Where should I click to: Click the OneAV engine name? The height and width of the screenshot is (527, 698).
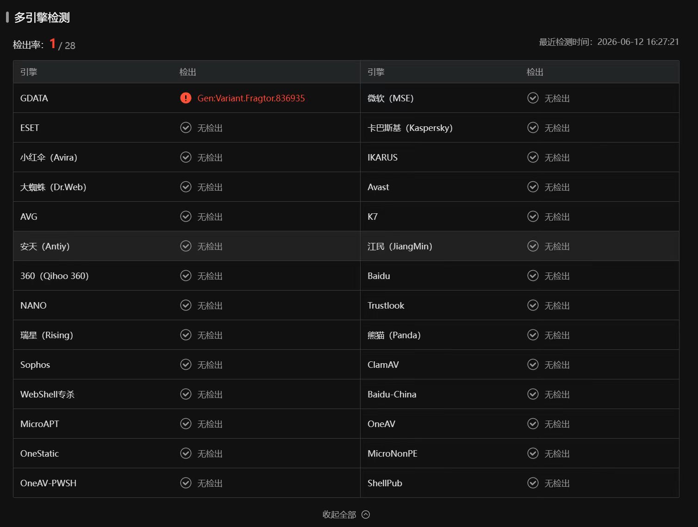[x=381, y=424]
